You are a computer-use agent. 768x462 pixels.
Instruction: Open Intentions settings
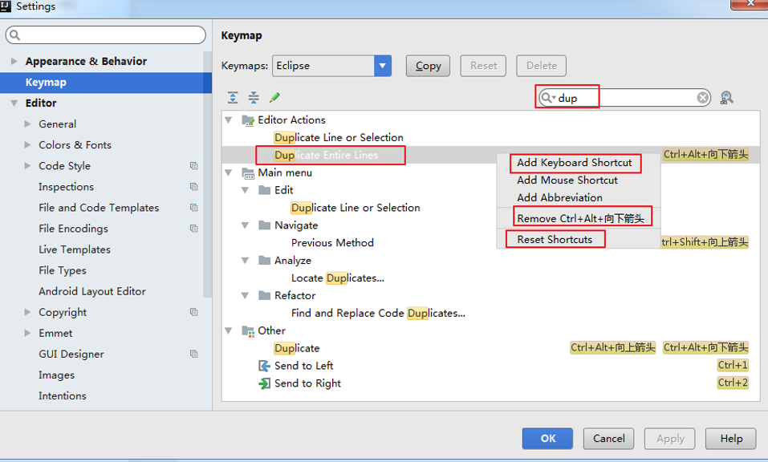click(63, 396)
